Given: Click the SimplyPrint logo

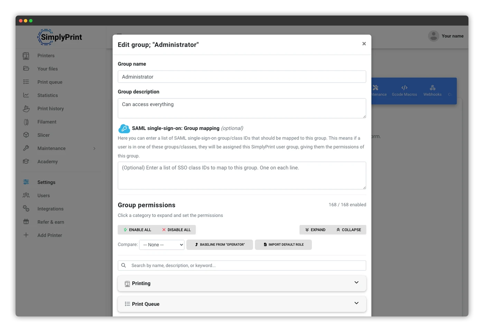Looking at the screenshot, I should point(60,37).
